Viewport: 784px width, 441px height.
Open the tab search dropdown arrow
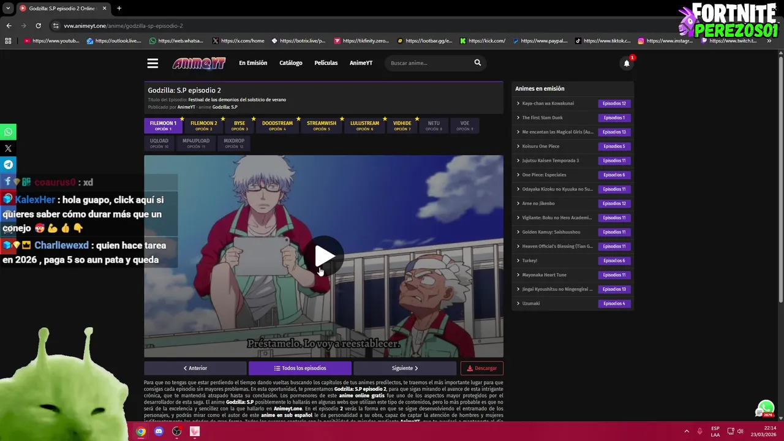(x=8, y=8)
